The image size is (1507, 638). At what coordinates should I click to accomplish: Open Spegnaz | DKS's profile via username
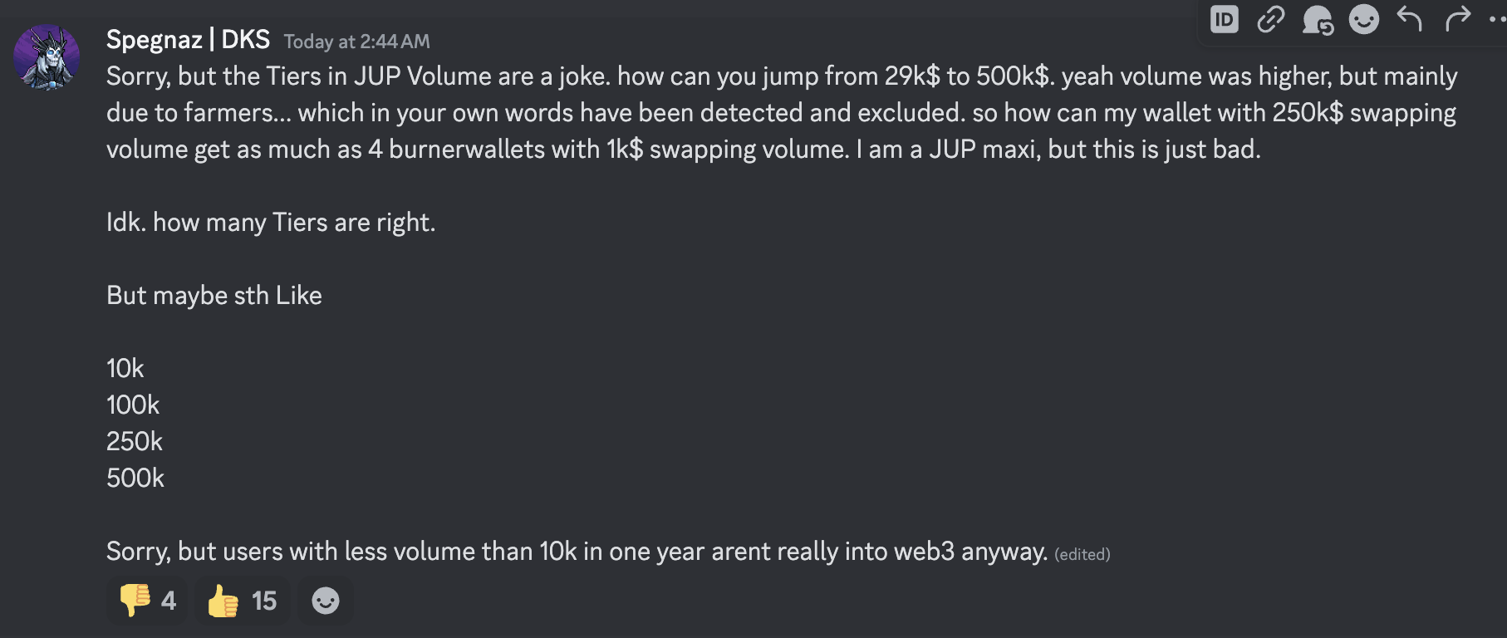tap(187, 39)
